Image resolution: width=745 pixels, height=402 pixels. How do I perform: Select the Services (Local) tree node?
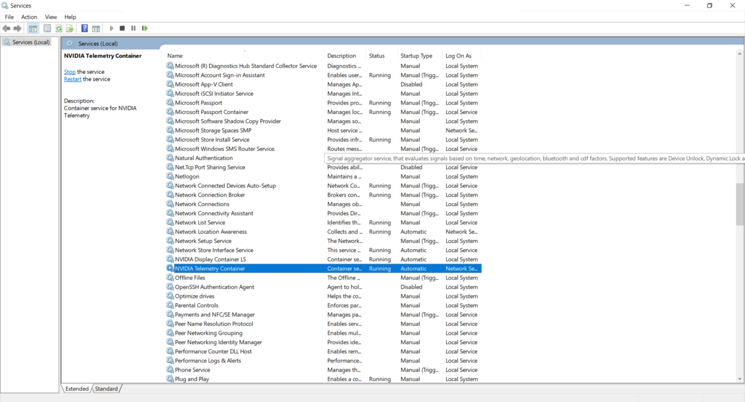[27, 42]
